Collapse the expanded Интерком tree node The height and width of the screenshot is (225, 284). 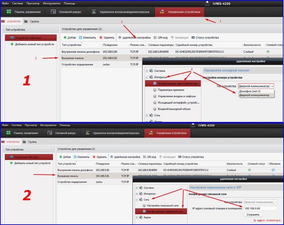point(147,77)
